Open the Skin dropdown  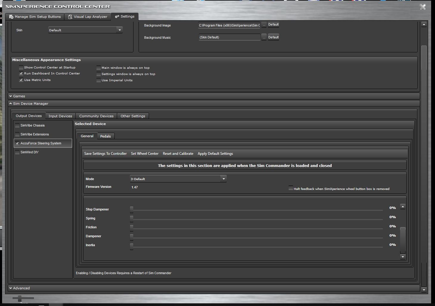point(119,30)
